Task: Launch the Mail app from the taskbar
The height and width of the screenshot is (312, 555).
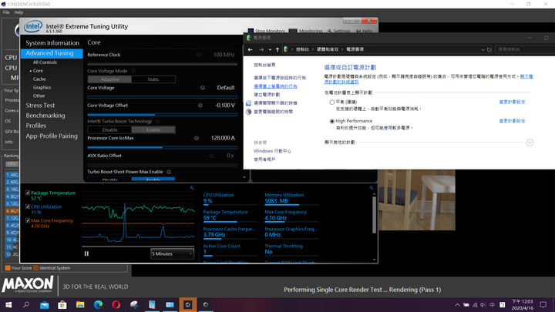Action: (44, 304)
